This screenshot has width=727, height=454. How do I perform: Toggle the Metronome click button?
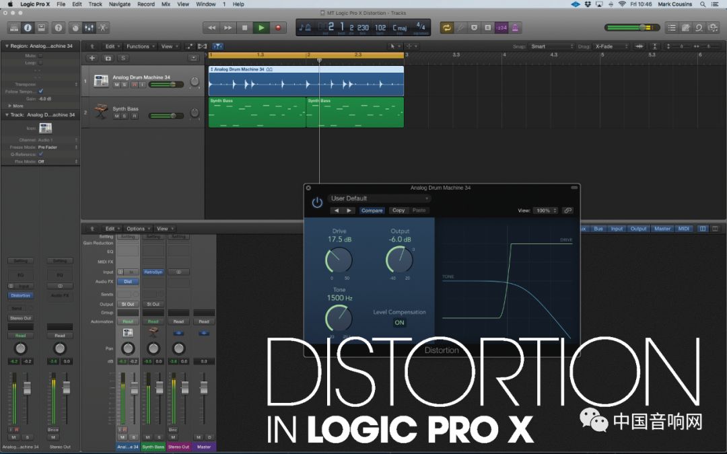(x=515, y=28)
